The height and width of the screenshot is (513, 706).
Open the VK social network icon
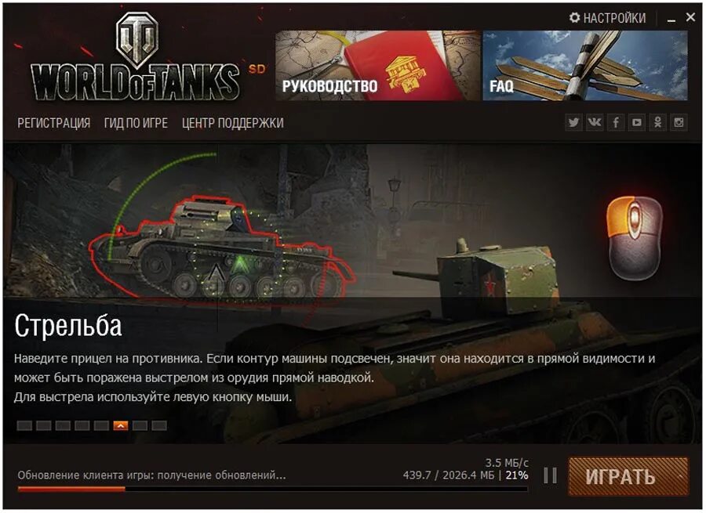[x=595, y=122]
